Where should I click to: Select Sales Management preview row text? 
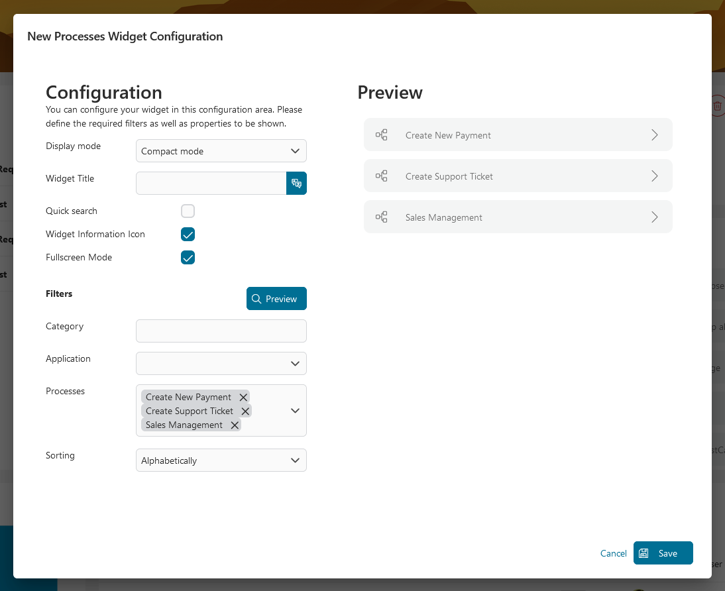444,218
